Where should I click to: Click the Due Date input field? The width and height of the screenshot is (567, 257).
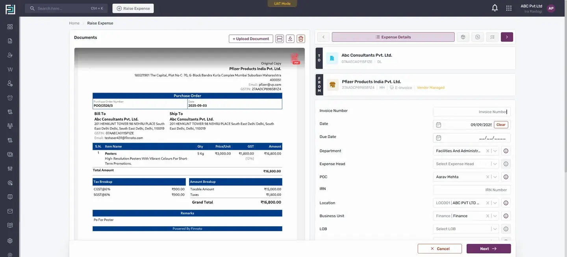(472, 138)
